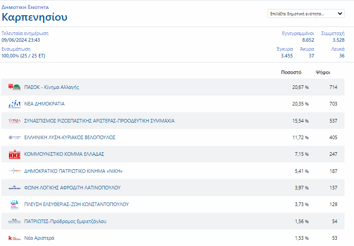The height and width of the screenshot is (246, 354).
Task: Click the Πατριώτες party logo
Action: point(14,221)
